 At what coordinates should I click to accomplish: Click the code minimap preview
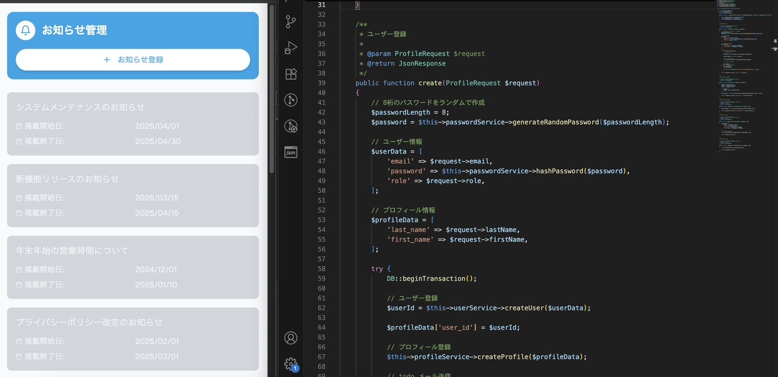(x=746, y=76)
